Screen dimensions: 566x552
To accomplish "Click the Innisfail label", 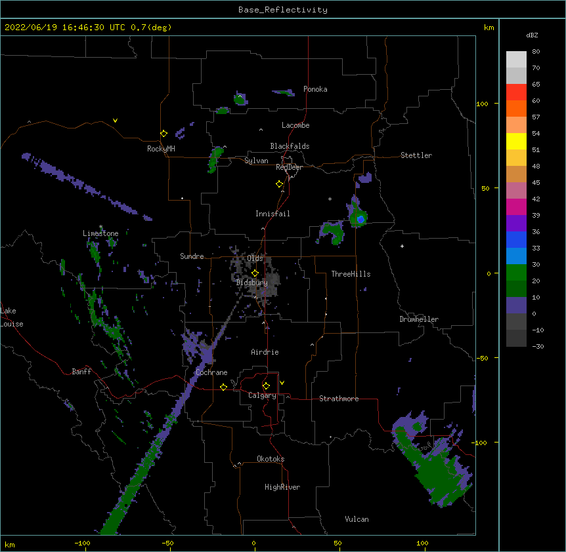I will 272,214.
